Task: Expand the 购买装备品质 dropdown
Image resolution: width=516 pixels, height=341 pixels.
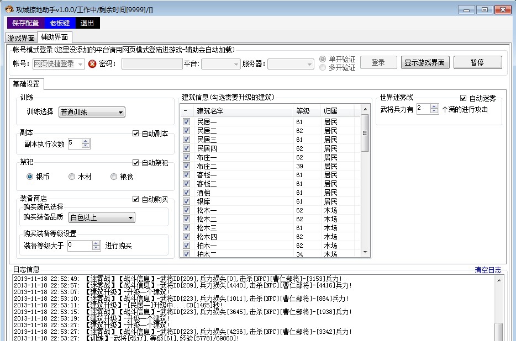Action: pos(101,218)
